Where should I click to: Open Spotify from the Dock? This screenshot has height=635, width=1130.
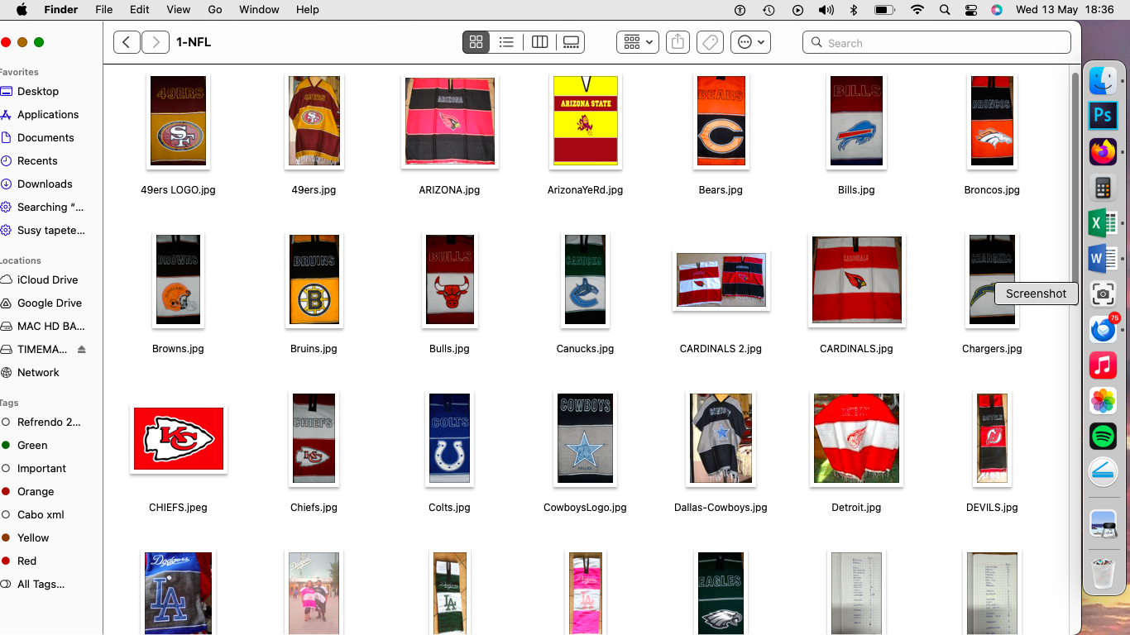tap(1103, 436)
